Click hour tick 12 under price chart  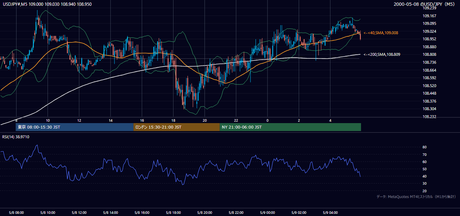coord(79,120)
